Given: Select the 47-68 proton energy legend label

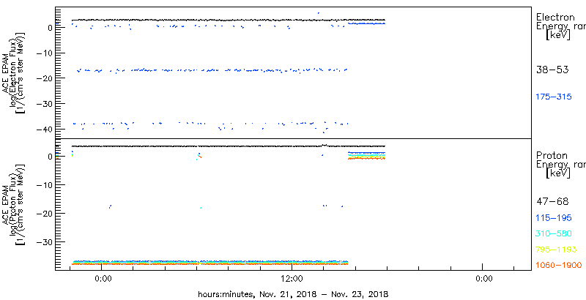Looking at the screenshot, I should coord(552,202).
